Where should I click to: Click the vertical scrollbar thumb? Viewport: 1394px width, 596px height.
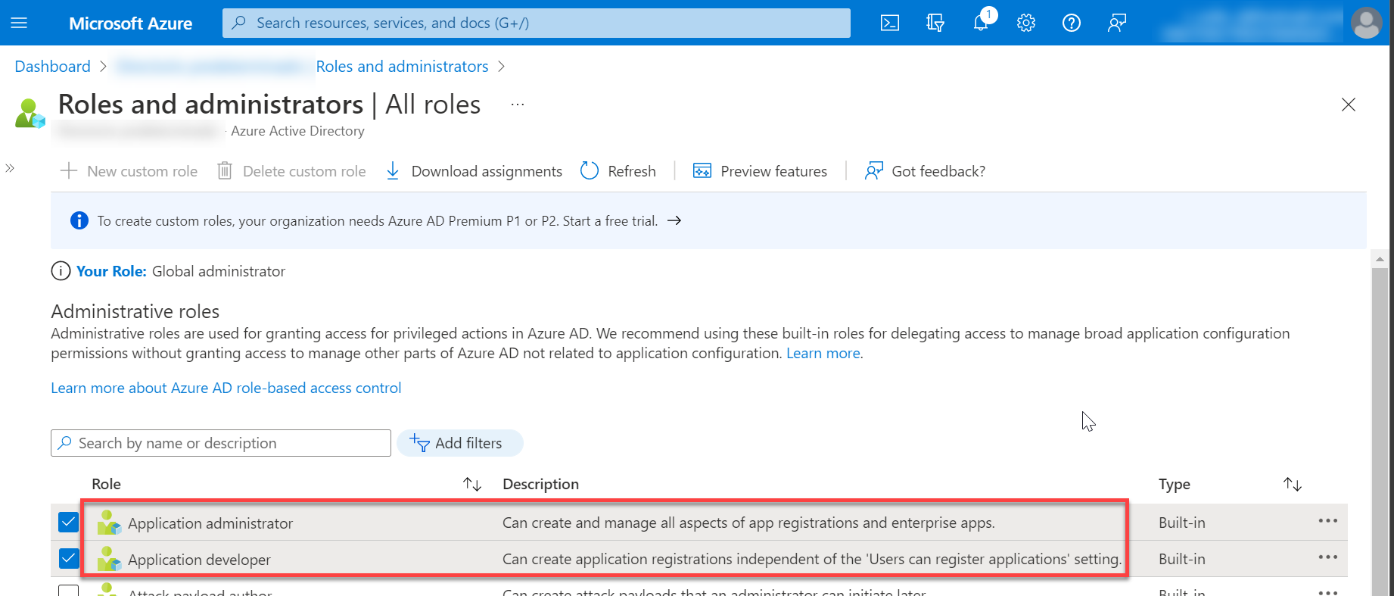click(x=1380, y=432)
